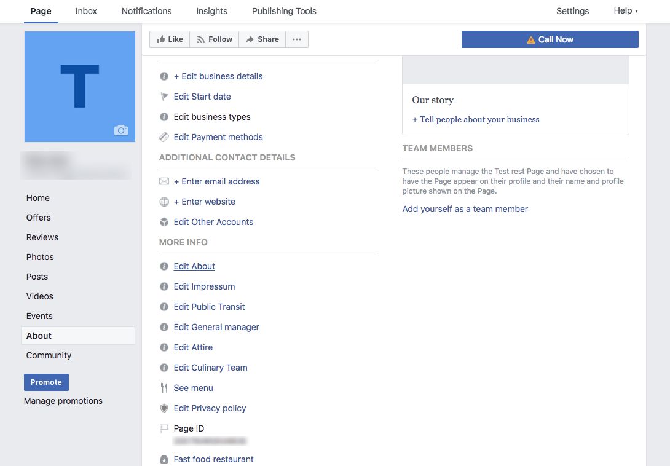670x466 pixels.
Task: Switch to the Page tab
Action: pos(41,12)
